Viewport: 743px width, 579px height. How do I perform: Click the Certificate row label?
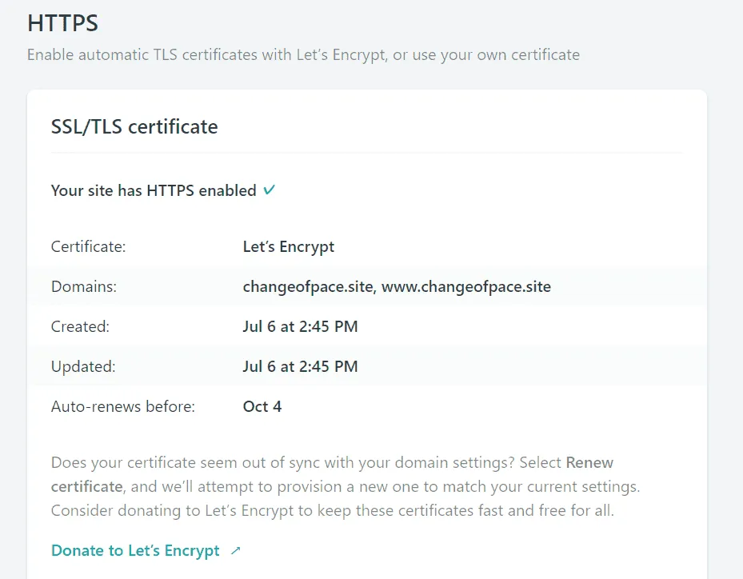88,246
